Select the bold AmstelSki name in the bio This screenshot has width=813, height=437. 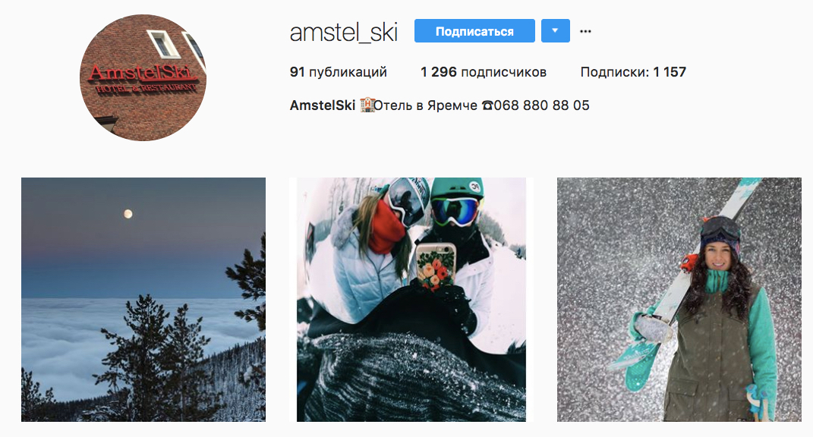[x=323, y=105]
